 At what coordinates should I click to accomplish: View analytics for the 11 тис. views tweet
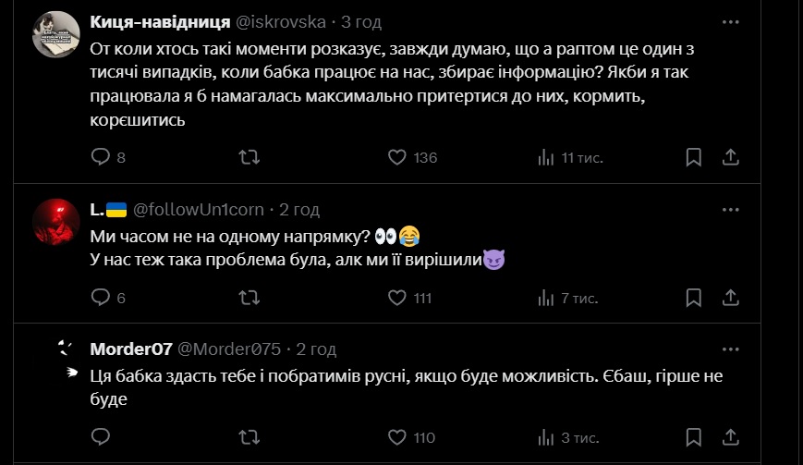(x=546, y=157)
